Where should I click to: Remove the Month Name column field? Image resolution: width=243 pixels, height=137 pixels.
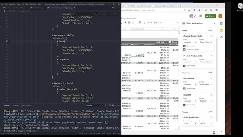point(211,78)
